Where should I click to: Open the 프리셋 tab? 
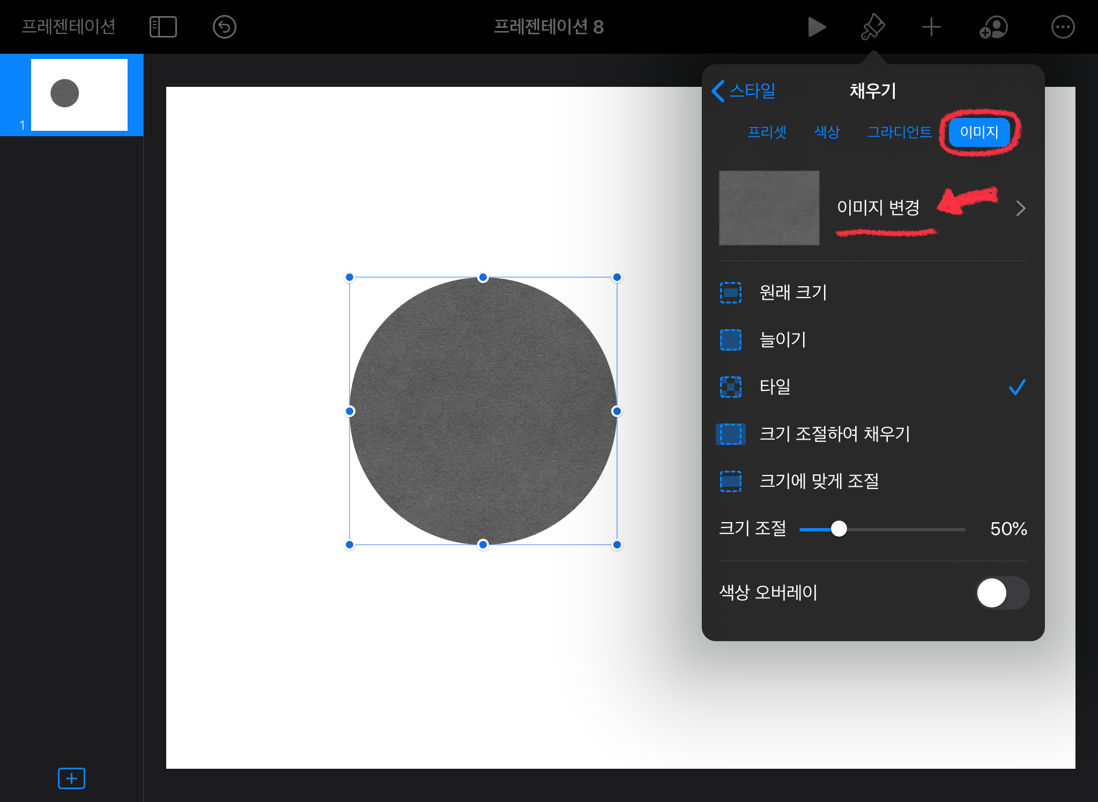pyautogui.click(x=767, y=132)
